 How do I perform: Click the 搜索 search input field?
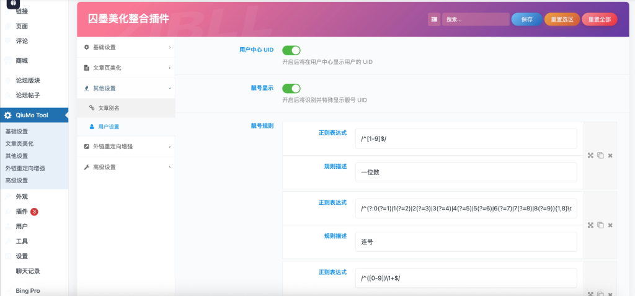476,19
